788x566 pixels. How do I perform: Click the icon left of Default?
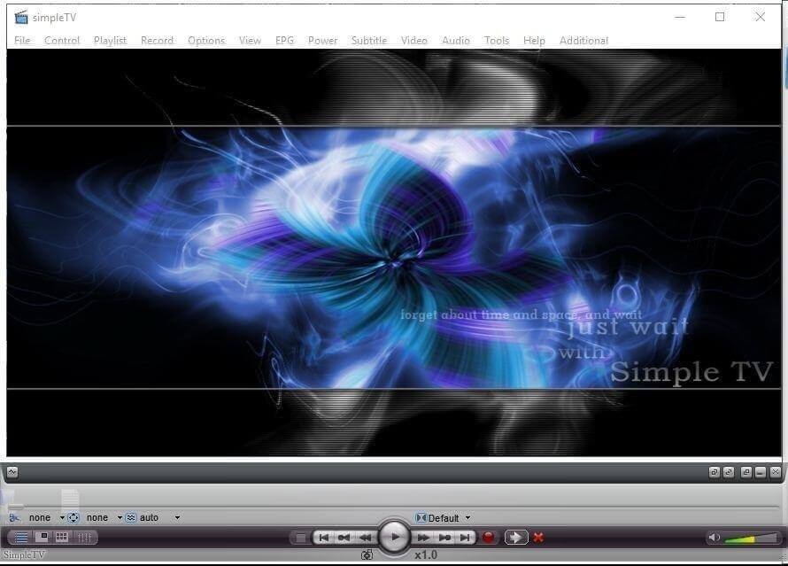421,518
